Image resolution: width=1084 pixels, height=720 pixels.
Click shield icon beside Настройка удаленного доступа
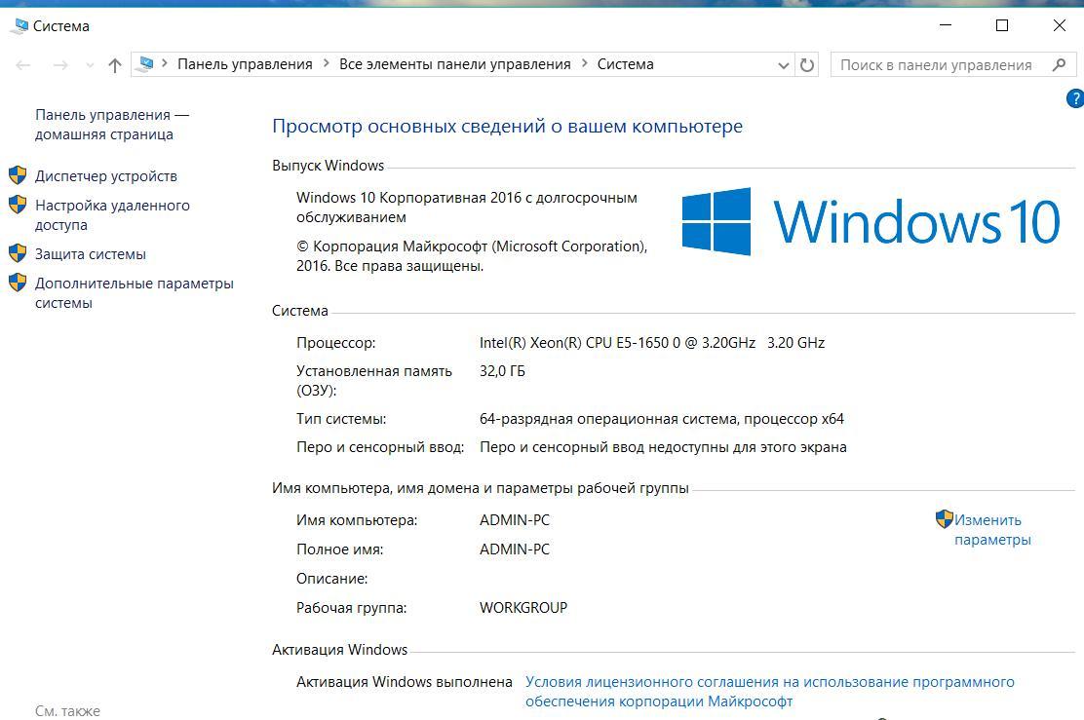click(18, 205)
